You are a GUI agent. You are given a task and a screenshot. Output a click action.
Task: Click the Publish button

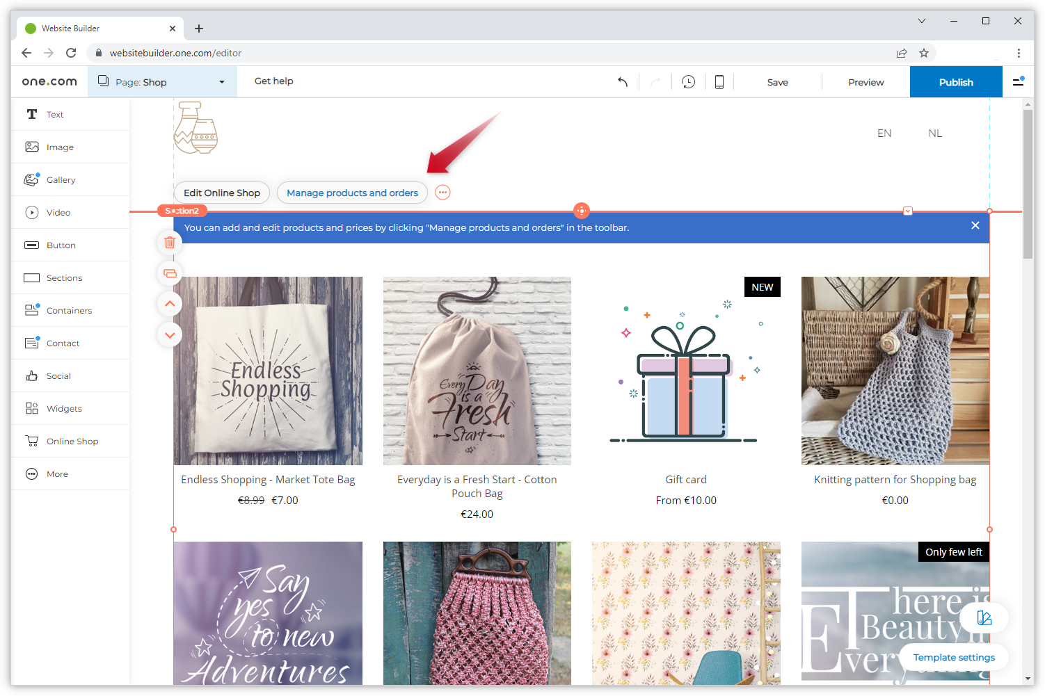tap(955, 81)
